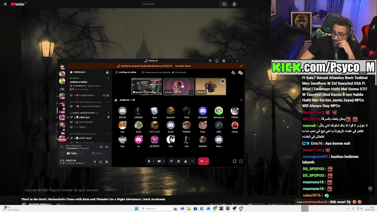Share your screen from stage controls

(x=171, y=161)
